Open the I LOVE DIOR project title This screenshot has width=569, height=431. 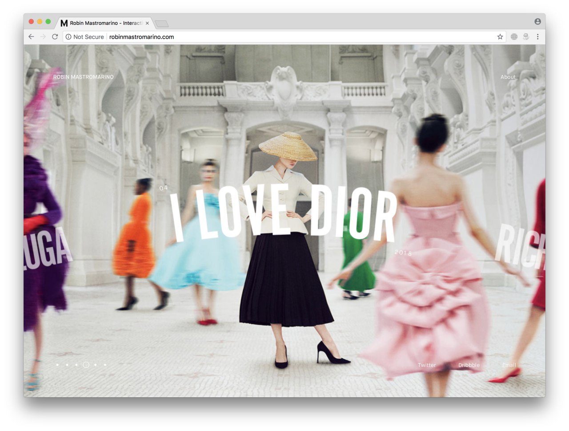click(x=284, y=212)
